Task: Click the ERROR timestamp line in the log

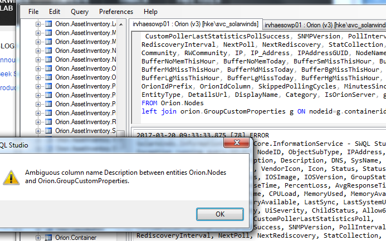Action: pos(203,135)
